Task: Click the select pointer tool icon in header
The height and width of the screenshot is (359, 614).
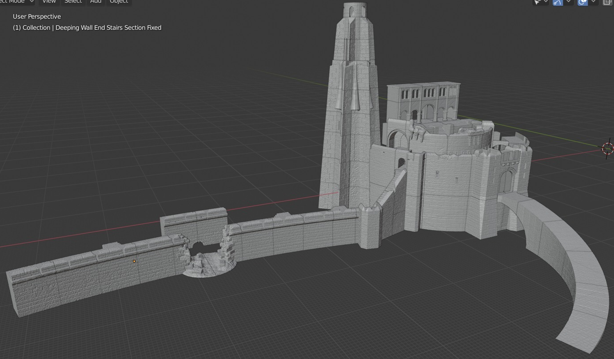Action: [538, 2]
